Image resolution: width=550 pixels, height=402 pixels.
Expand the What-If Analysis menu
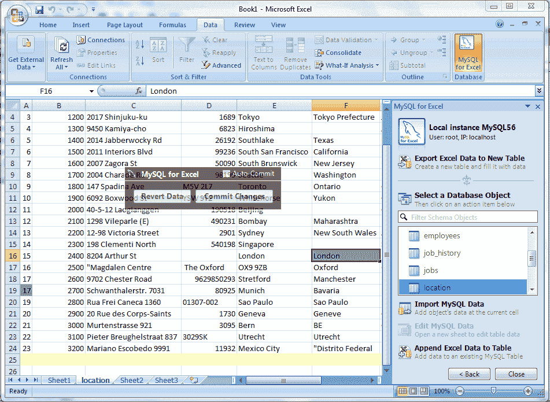pyautogui.click(x=344, y=65)
